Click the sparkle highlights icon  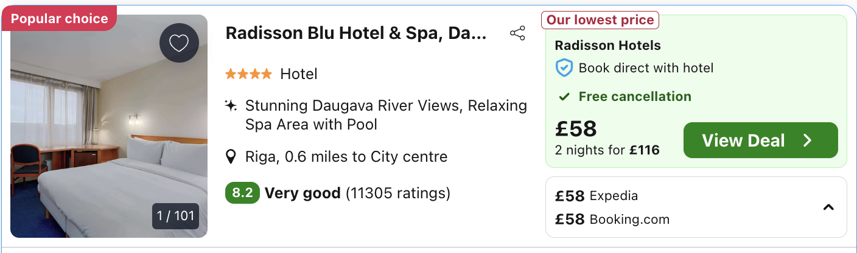coord(231,105)
